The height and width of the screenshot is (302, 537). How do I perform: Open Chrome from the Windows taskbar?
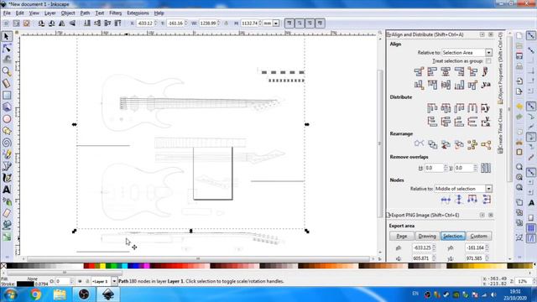[35, 294]
